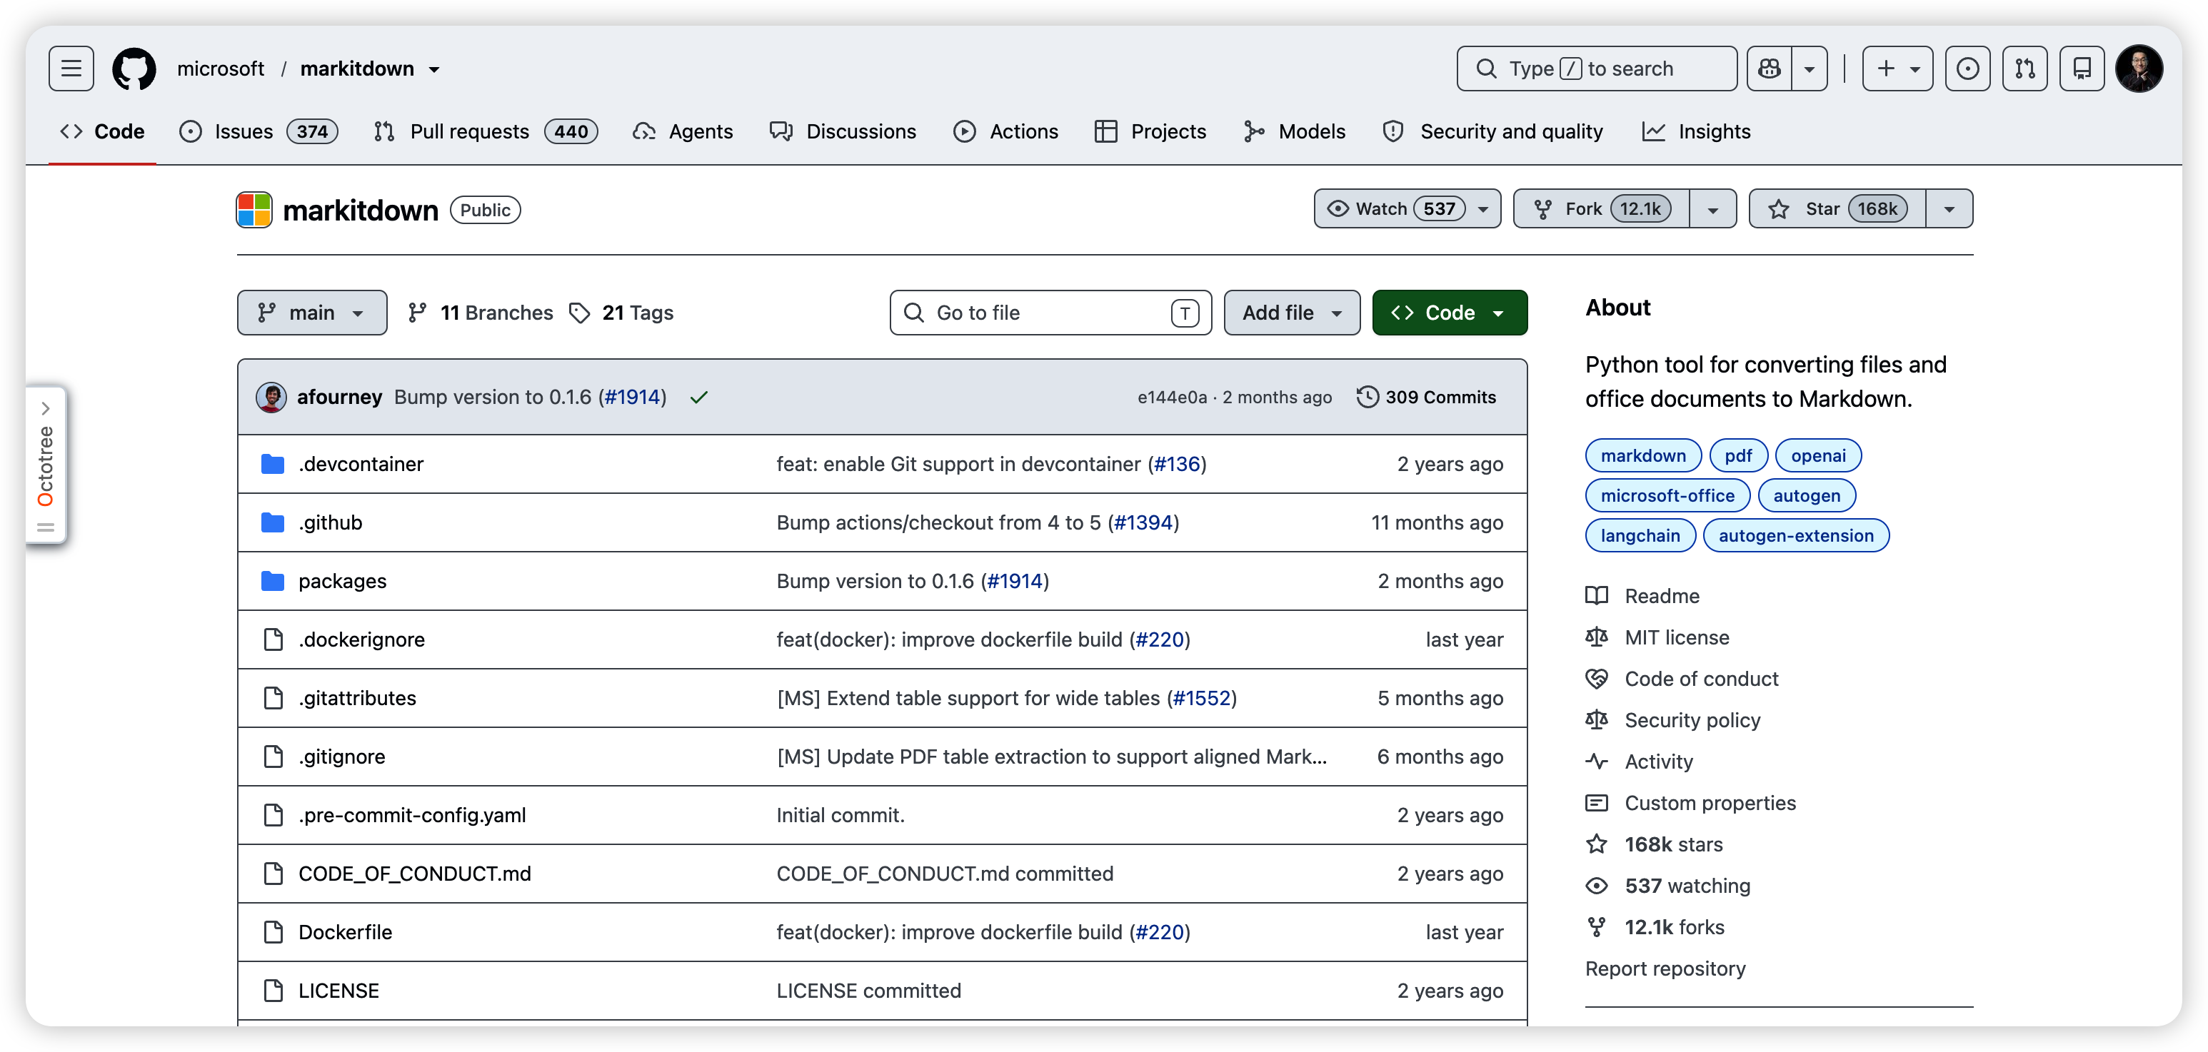View the 309 Commits history
This screenshot has width=2208, height=1052.
[x=1426, y=397]
